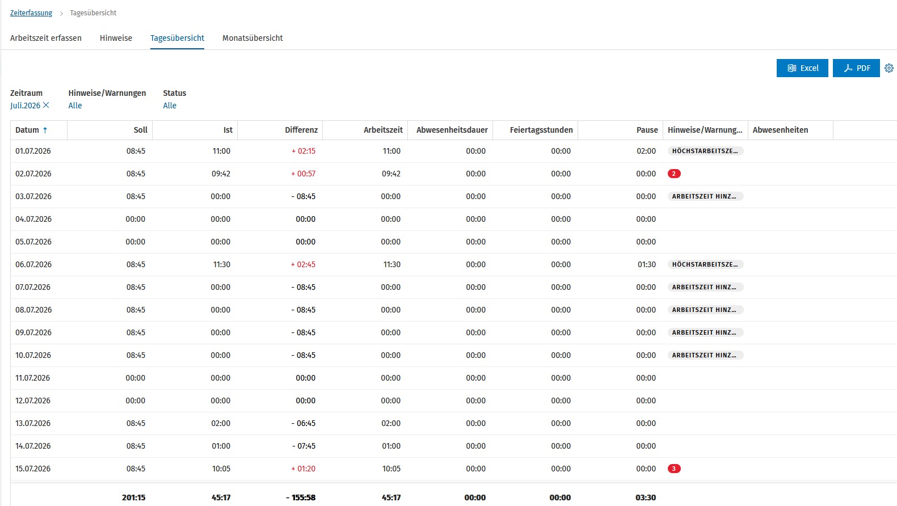Sort by the Ist column header
897x506 pixels.
[228, 130]
